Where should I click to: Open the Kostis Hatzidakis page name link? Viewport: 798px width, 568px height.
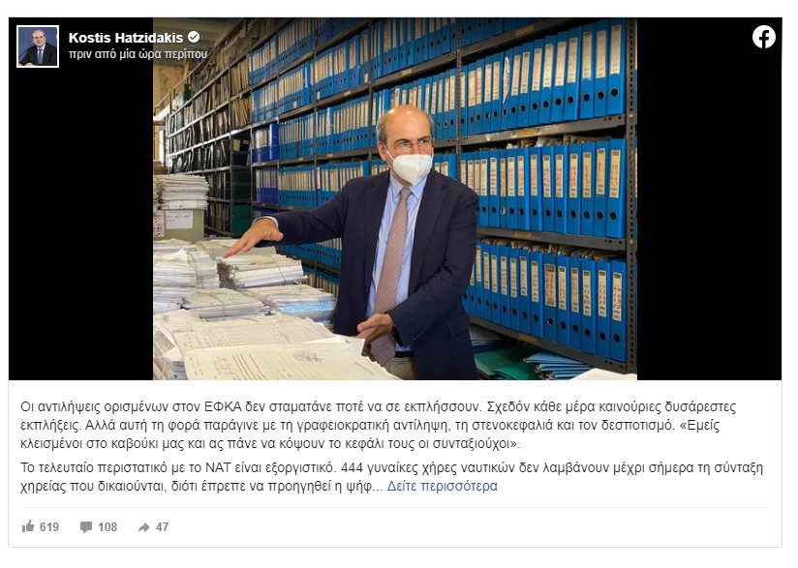click(126, 38)
